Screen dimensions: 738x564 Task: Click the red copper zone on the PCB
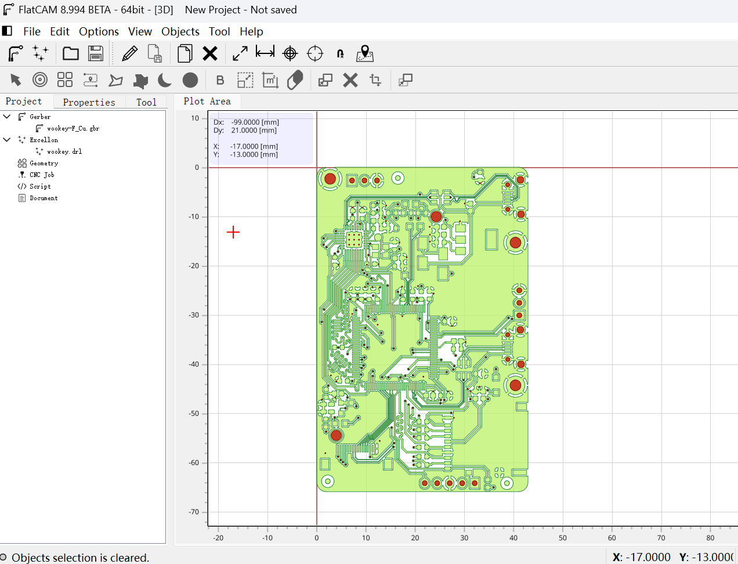(x=436, y=216)
